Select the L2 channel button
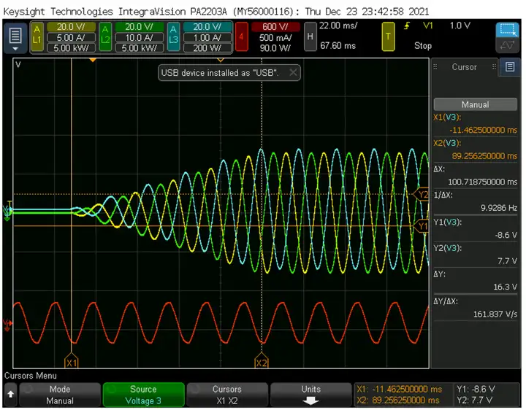526x410 pixels. (x=105, y=37)
